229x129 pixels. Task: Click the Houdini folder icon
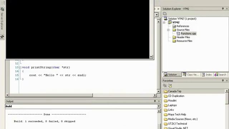165,101
